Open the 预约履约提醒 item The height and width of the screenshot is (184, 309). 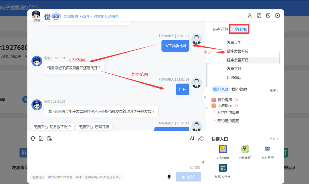(228, 121)
